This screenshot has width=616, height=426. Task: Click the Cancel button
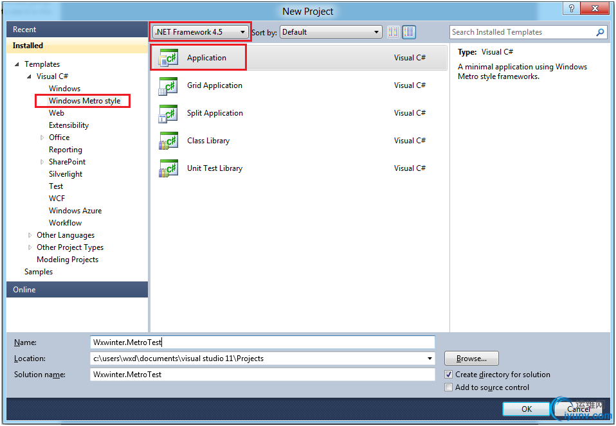tap(578, 409)
